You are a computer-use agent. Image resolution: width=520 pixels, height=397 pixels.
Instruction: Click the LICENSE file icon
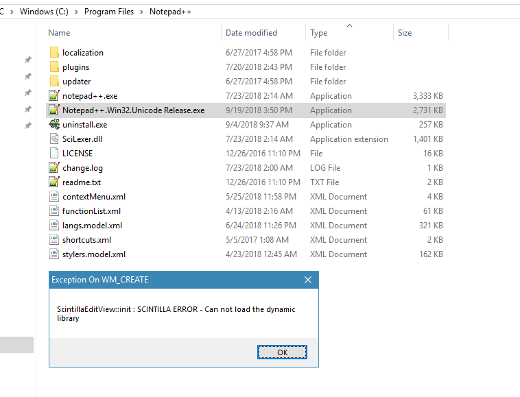54,153
